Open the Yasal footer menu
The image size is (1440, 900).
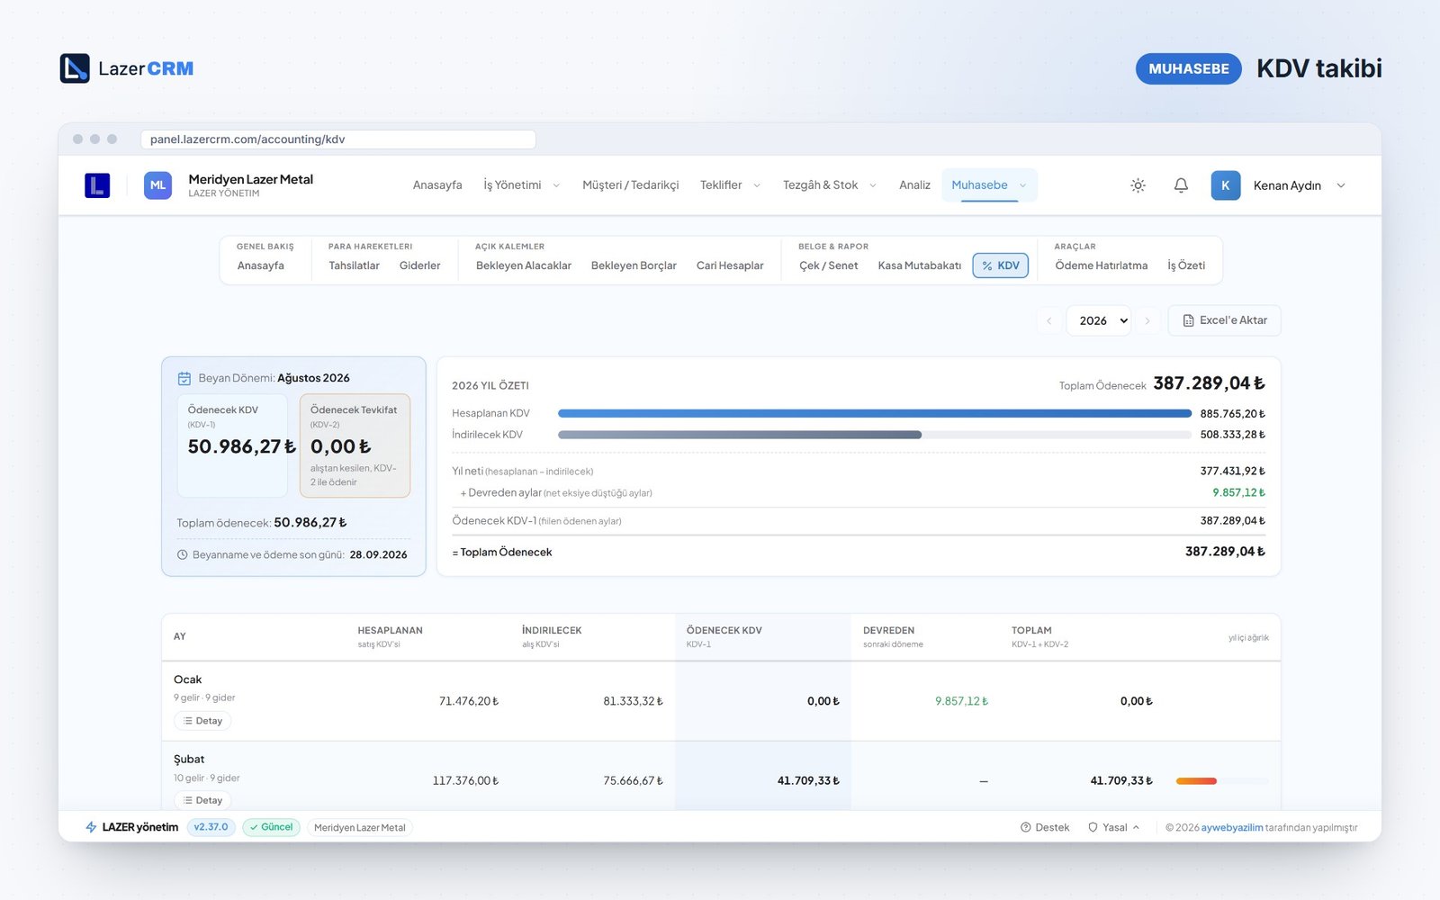(x=1114, y=827)
